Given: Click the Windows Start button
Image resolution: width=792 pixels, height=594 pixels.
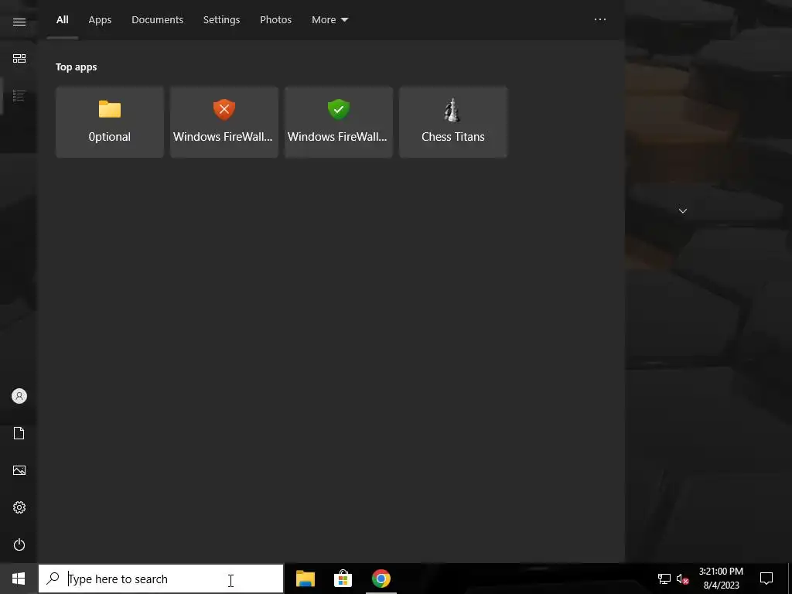Looking at the screenshot, I should tap(19, 579).
